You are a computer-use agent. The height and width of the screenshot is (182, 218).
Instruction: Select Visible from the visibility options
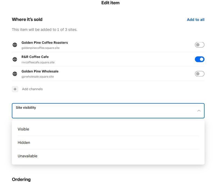click(x=23, y=129)
